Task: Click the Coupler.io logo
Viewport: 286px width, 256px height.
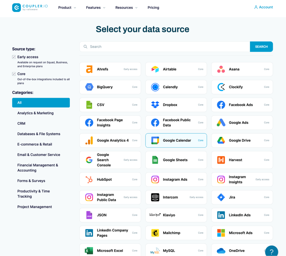Action: 30,8
